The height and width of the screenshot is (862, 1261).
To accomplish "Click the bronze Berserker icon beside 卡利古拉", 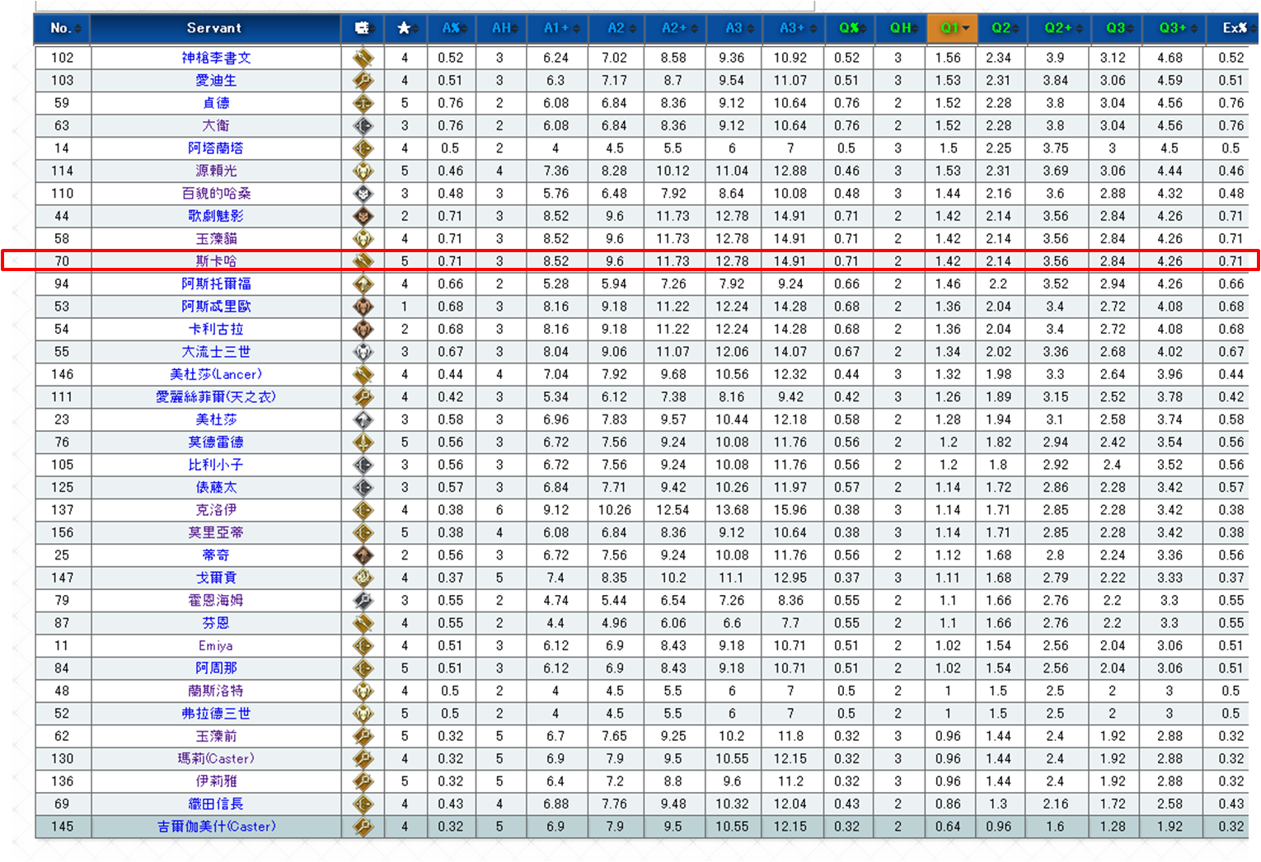I will pyautogui.click(x=363, y=329).
